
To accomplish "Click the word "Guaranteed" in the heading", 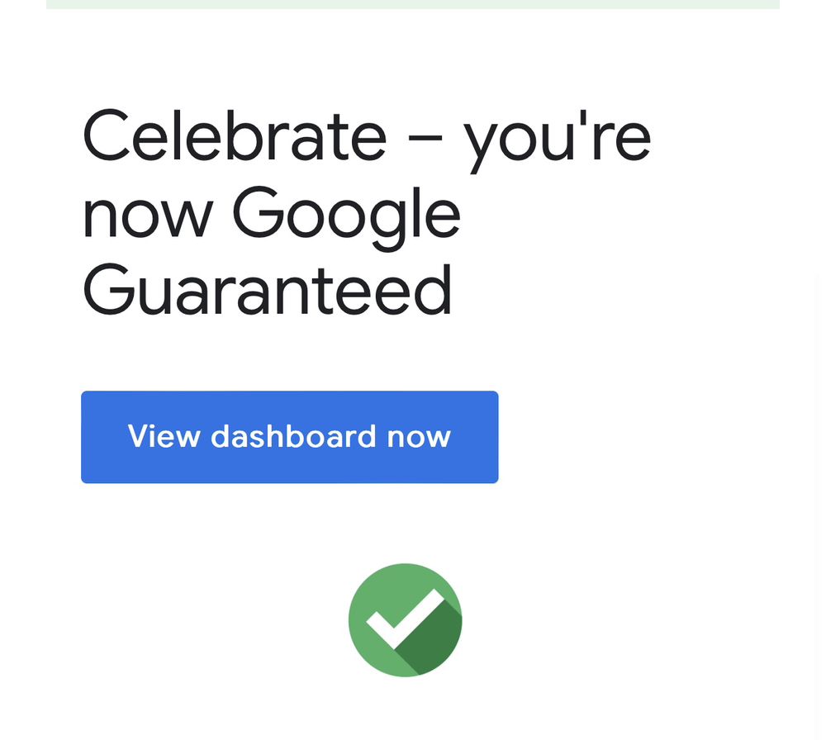I will (268, 291).
